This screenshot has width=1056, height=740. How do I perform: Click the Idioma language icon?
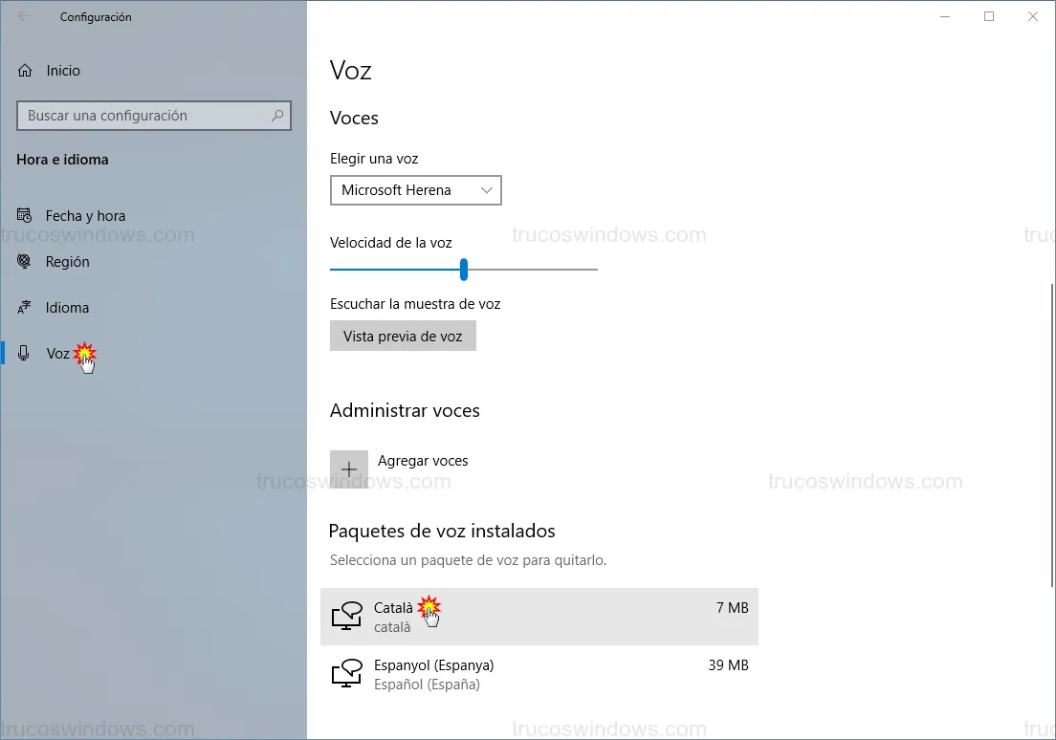click(x=26, y=308)
